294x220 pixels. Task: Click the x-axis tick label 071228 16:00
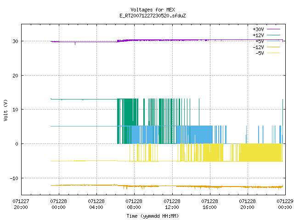click(209, 204)
